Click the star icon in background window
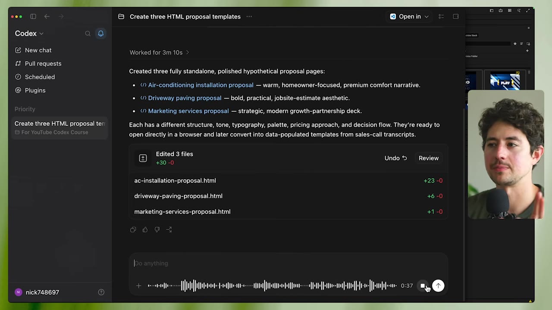The height and width of the screenshot is (310, 552). coord(515,43)
